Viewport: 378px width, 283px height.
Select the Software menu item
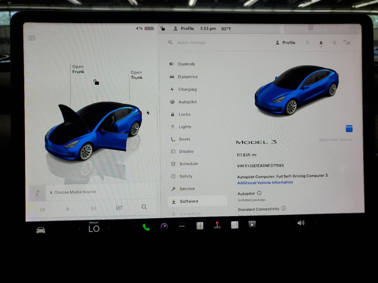click(x=198, y=201)
